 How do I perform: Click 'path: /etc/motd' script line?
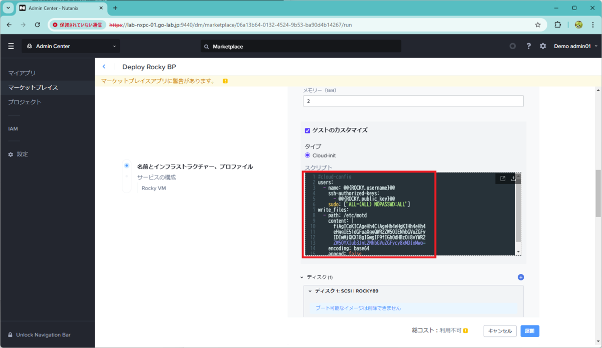[347, 215]
